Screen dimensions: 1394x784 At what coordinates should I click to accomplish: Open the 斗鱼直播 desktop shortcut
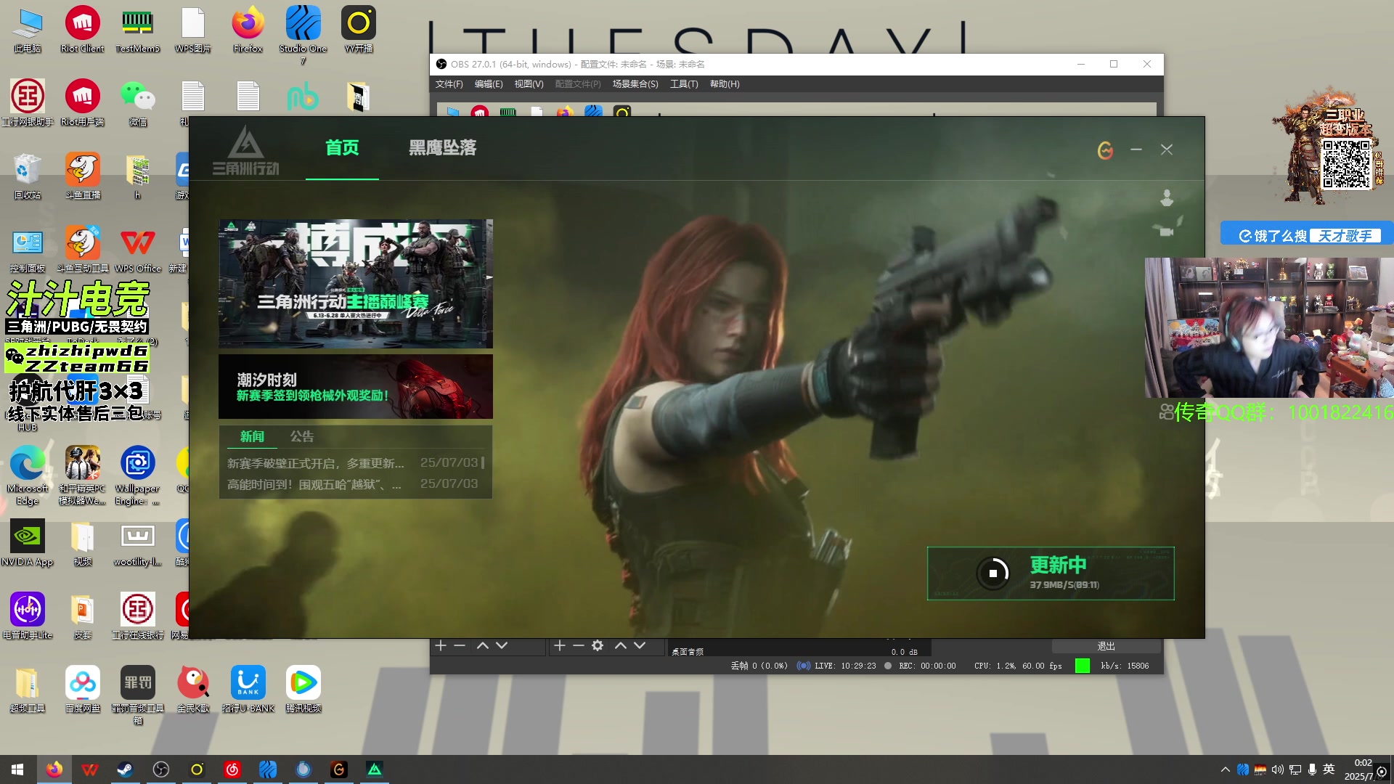coord(83,176)
